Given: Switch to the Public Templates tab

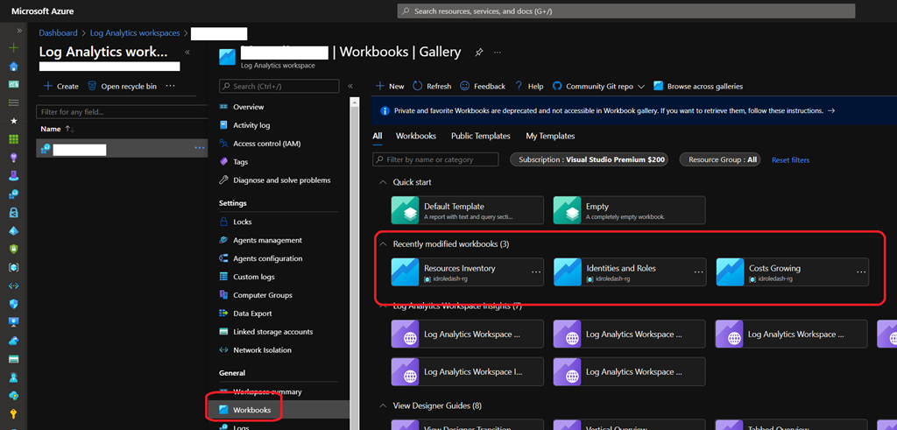Looking at the screenshot, I should 480,137.
